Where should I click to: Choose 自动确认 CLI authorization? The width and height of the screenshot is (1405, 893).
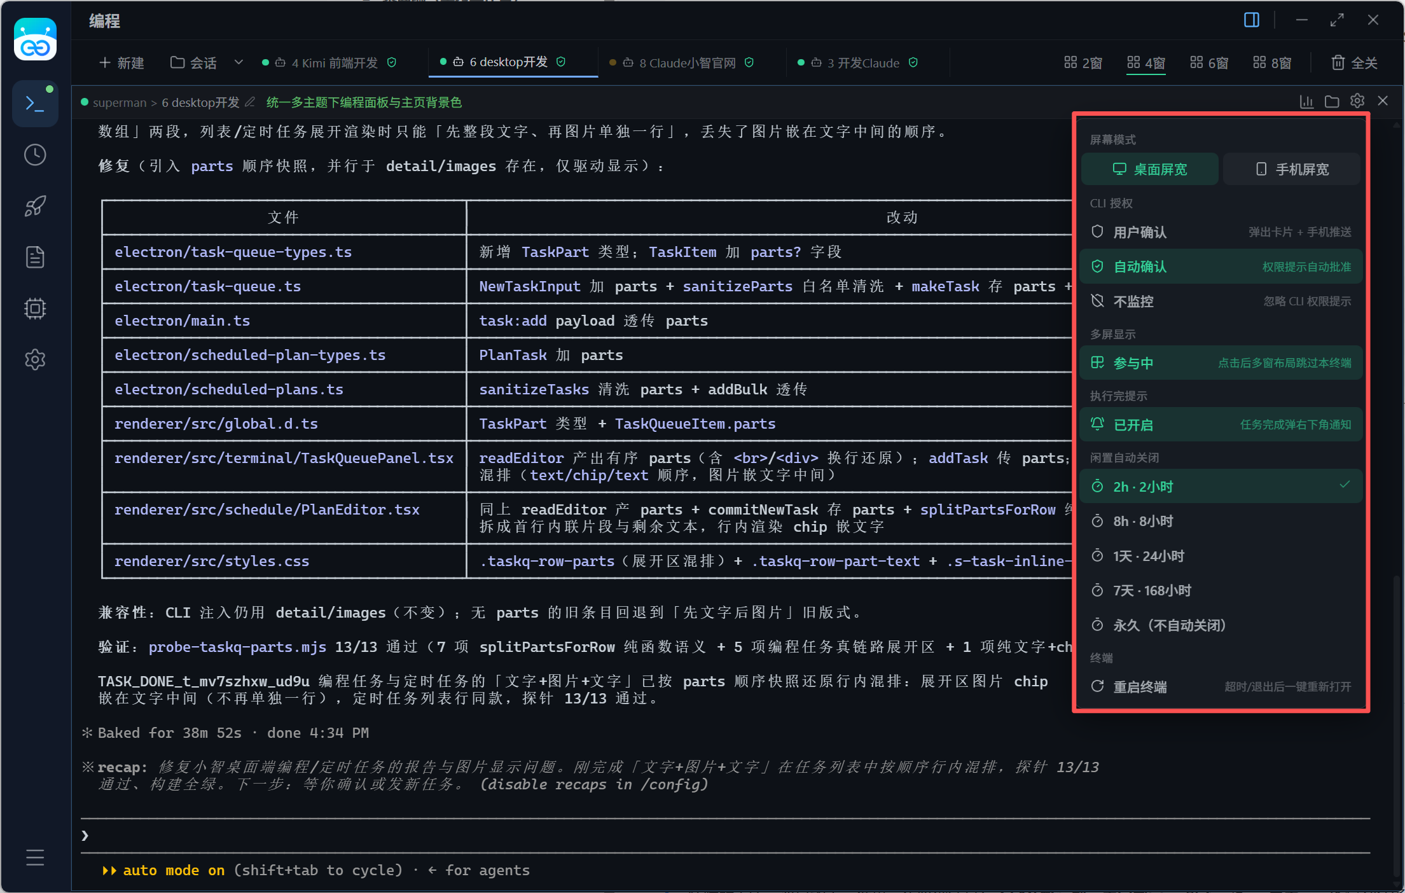point(1221,267)
